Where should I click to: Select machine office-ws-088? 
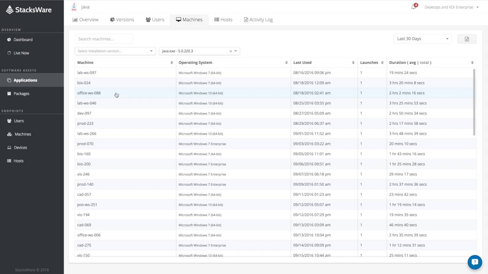tap(89, 93)
